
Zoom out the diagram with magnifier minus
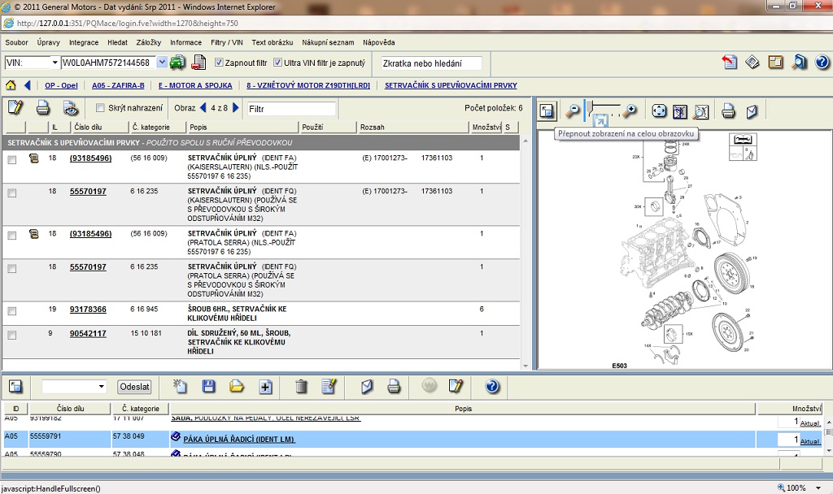point(573,110)
